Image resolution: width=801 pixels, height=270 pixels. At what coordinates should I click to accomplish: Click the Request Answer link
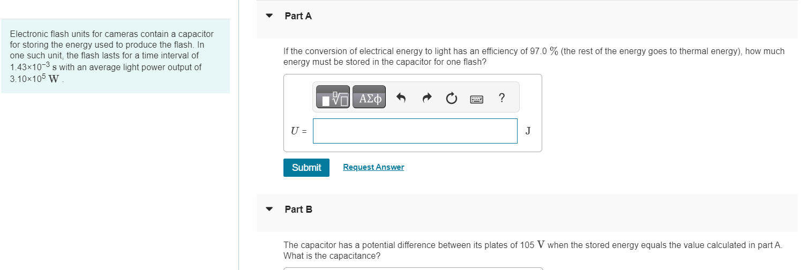click(373, 168)
